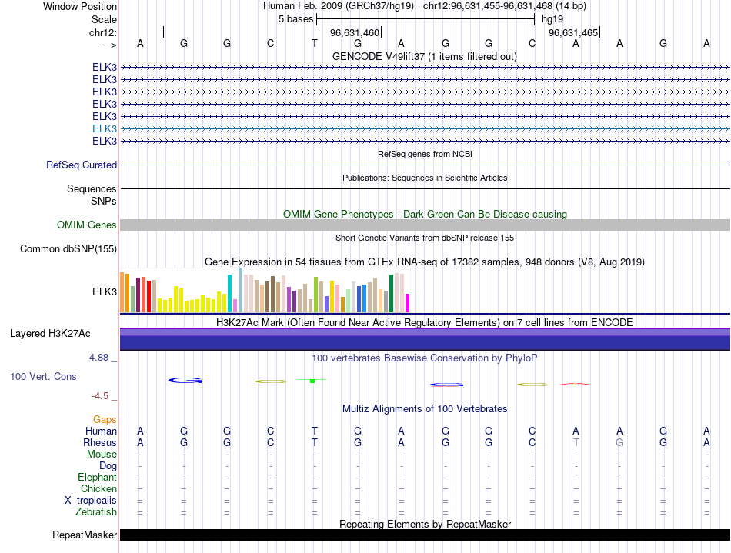Select the RepeatMasker track label
This screenshot has width=731, height=553.
click(x=84, y=535)
